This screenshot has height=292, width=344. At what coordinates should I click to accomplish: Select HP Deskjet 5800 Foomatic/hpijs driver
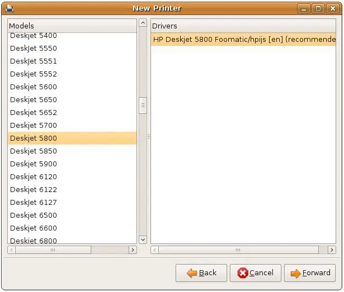243,40
